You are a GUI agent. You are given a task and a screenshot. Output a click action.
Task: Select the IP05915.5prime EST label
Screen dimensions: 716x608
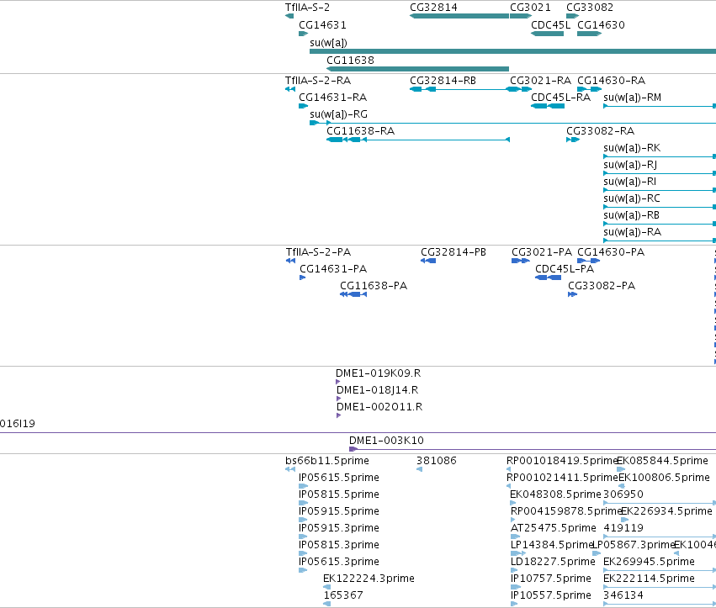tap(339, 511)
